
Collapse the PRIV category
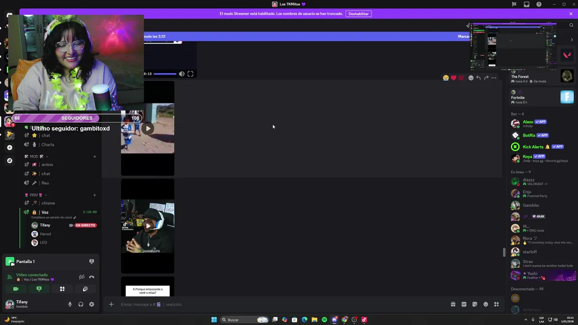(36, 195)
